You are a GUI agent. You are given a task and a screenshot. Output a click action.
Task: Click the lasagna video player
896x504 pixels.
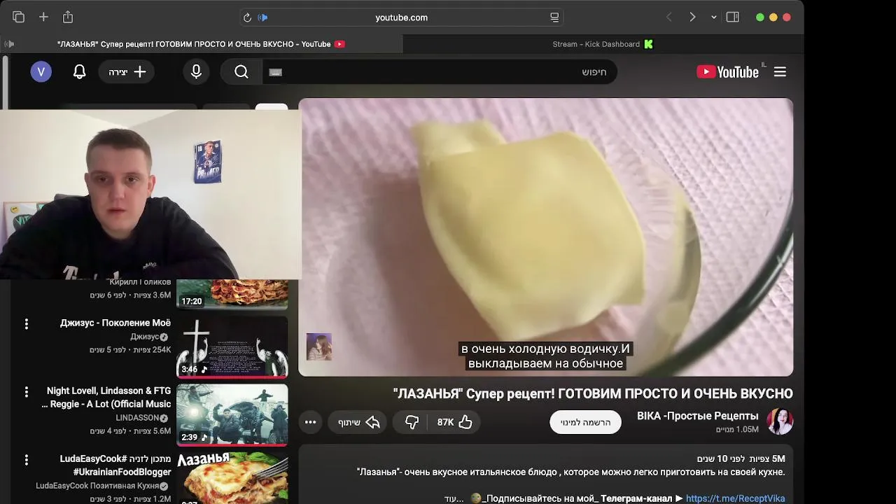pyautogui.click(x=546, y=237)
